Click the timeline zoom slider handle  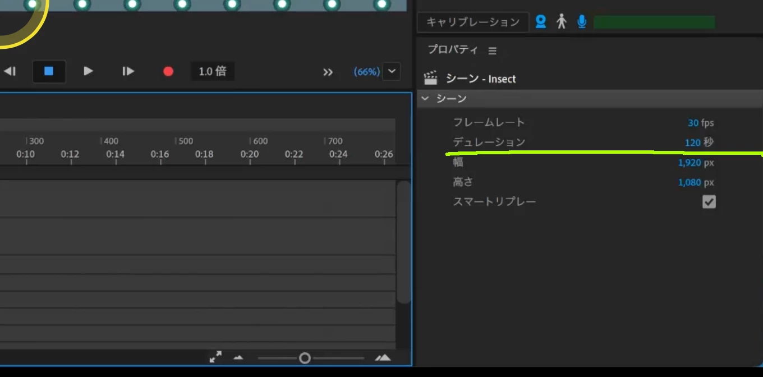coord(305,358)
